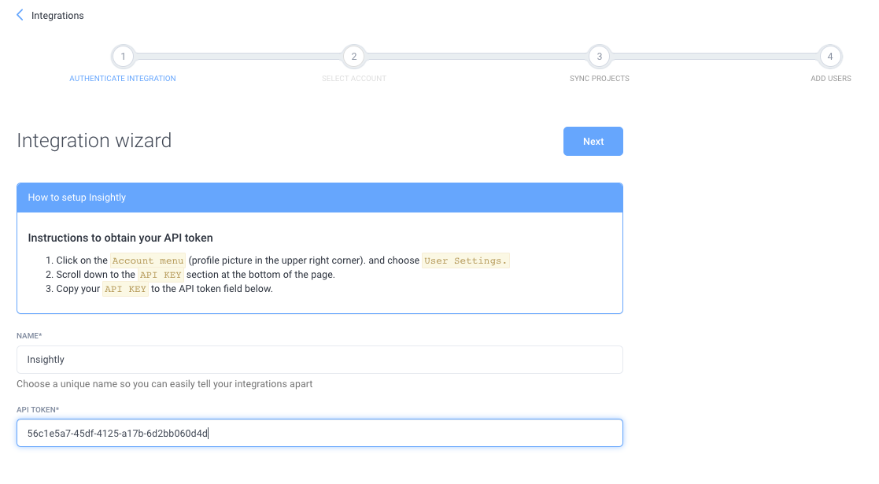879x484 pixels.
Task: Click the Select Account step label
Action: (x=354, y=79)
